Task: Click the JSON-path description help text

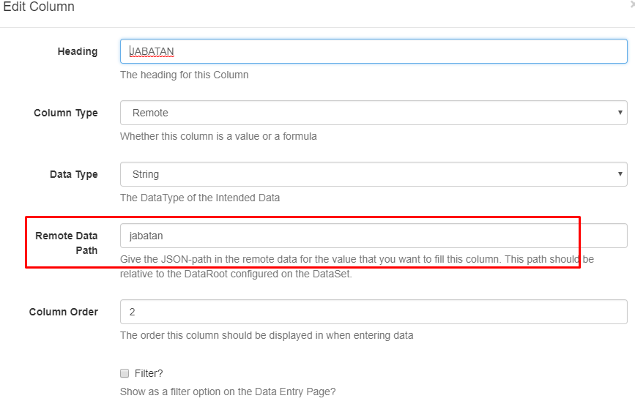Action: 357,266
